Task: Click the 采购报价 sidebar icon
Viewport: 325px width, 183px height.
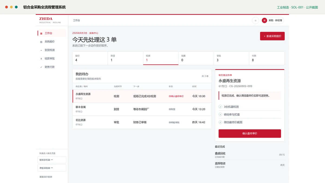Action: 41,42
